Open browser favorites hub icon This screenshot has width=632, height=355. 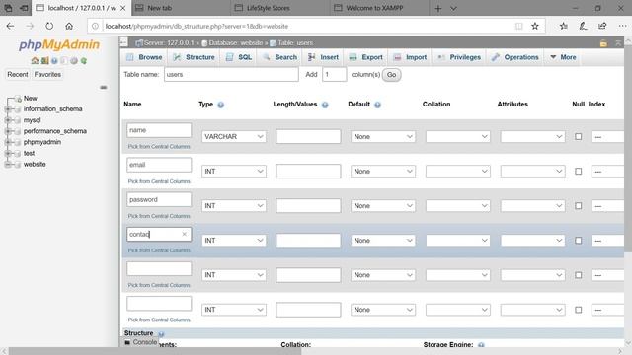(x=564, y=26)
